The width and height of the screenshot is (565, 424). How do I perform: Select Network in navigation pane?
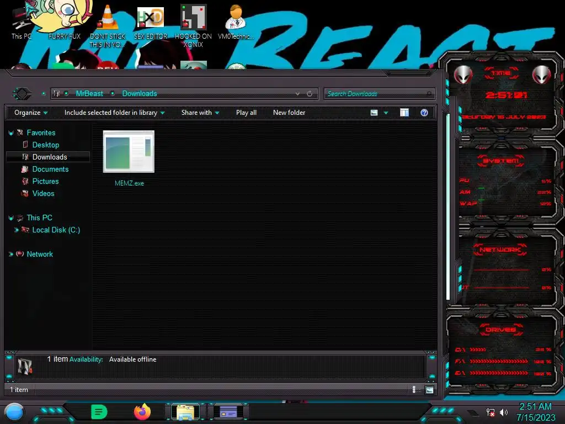click(40, 254)
